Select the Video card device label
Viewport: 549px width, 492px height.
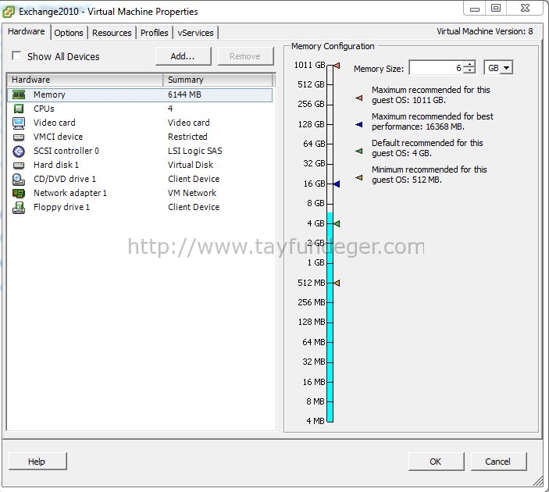coord(54,123)
